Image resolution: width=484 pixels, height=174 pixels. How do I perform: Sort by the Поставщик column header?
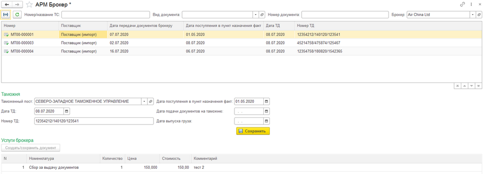coord(83,25)
